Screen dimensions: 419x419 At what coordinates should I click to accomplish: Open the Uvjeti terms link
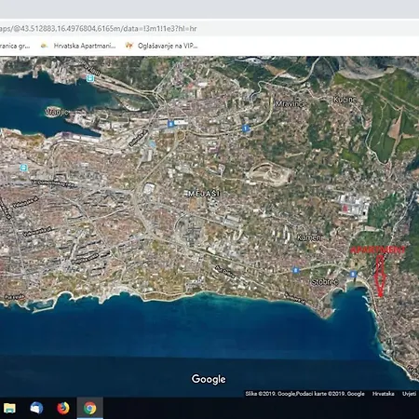(409, 394)
